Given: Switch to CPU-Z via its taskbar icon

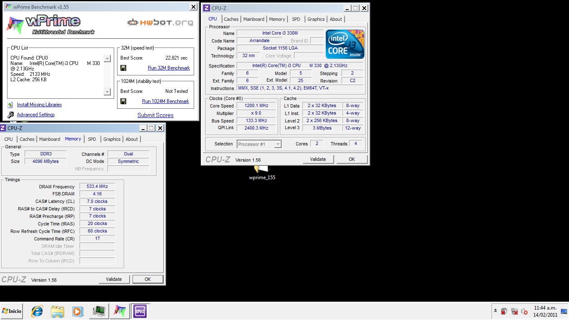Looking at the screenshot, I should point(140,311).
